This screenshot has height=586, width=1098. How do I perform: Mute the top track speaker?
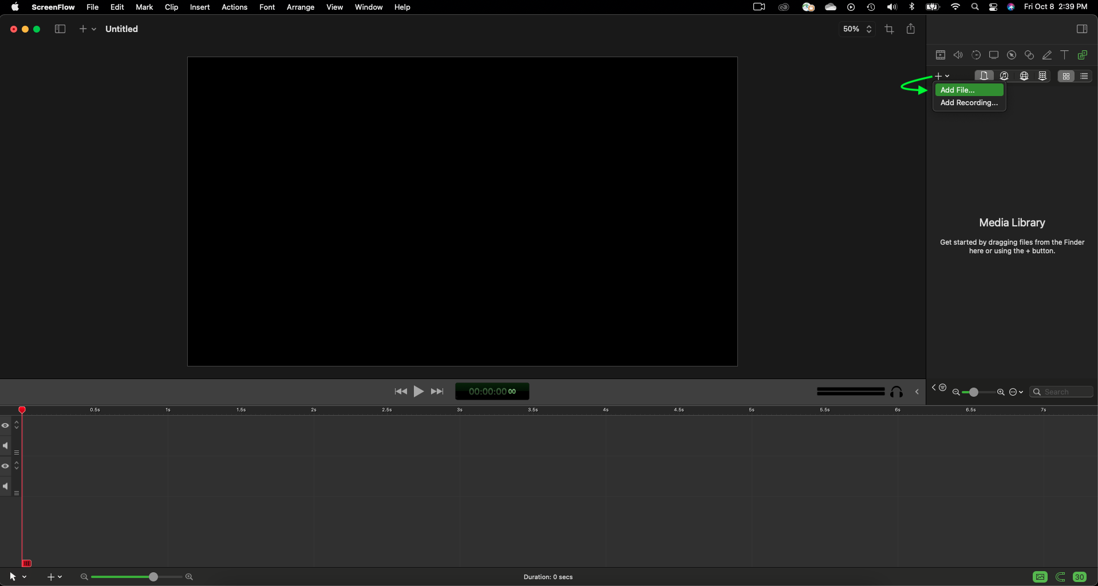pyautogui.click(x=5, y=446)
